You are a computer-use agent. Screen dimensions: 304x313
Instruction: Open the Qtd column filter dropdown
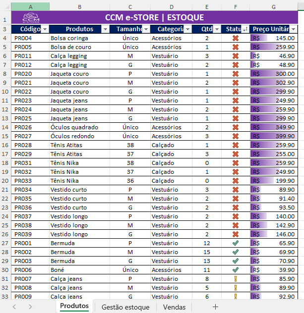[217, 29]
